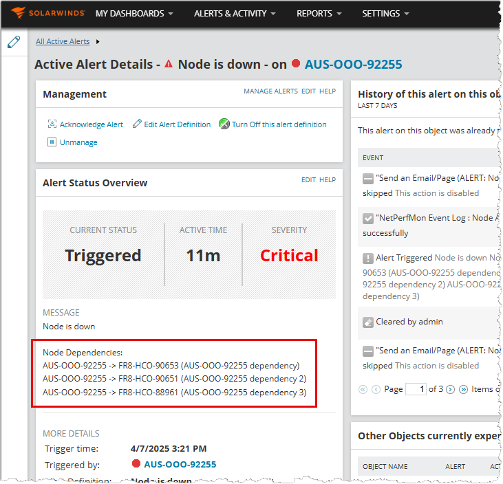
Task: Click the FR8-HCO-88961 dependency 3 line
Action: (175, 393)
